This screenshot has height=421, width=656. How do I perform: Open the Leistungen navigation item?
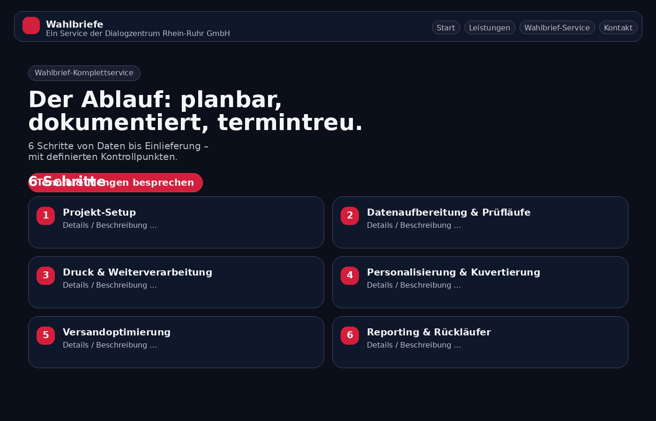click(x=490, y=27)
